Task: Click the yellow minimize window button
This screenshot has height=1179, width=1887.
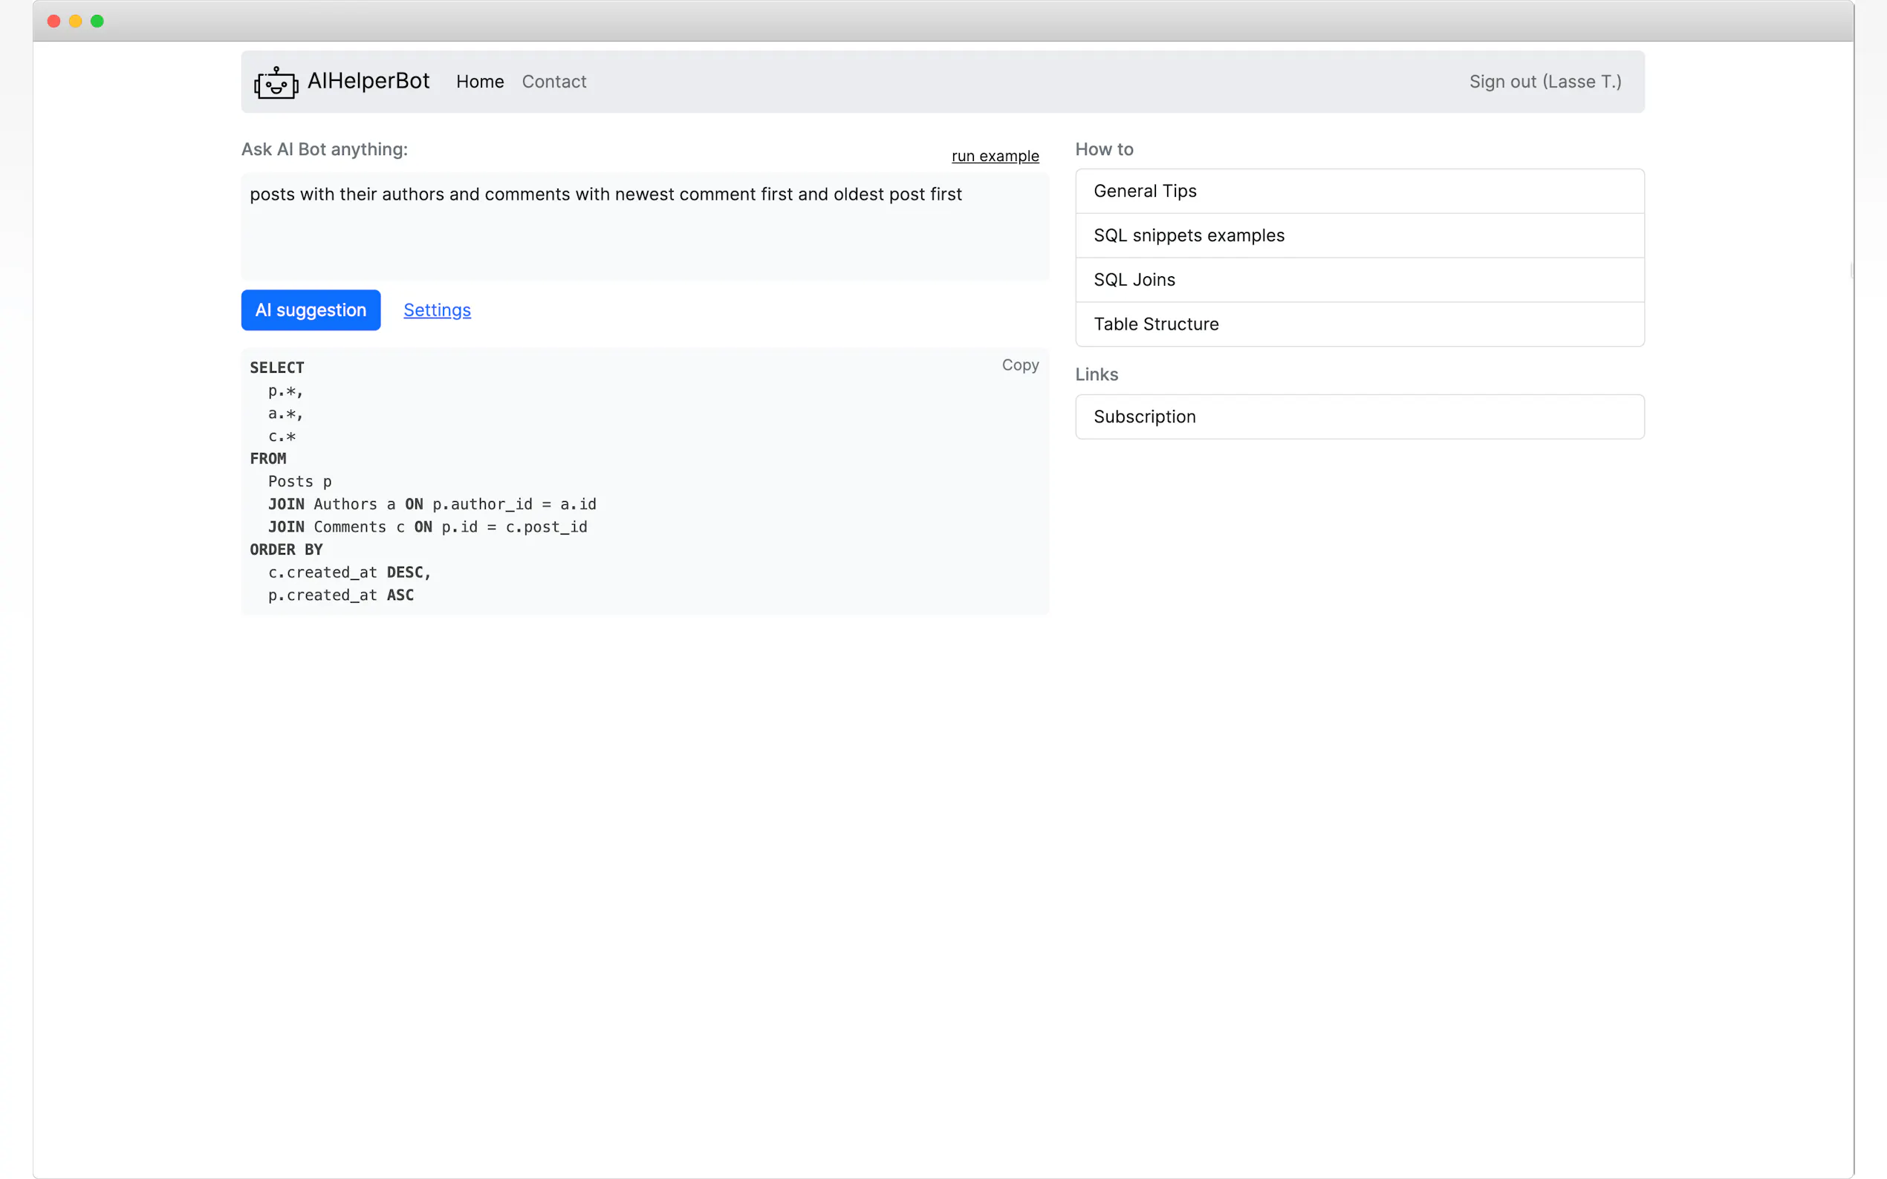Action: click(76, 21)
